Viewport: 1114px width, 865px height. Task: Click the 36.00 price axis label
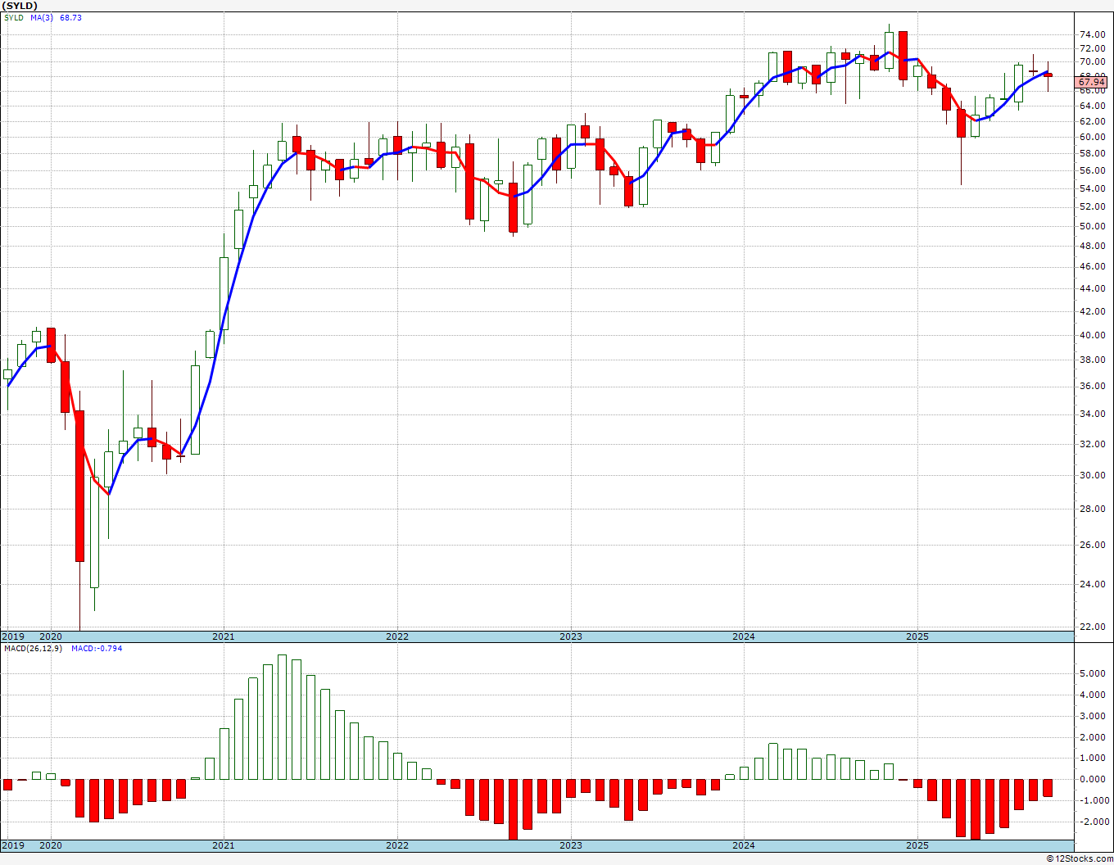tap(1093, 386)
